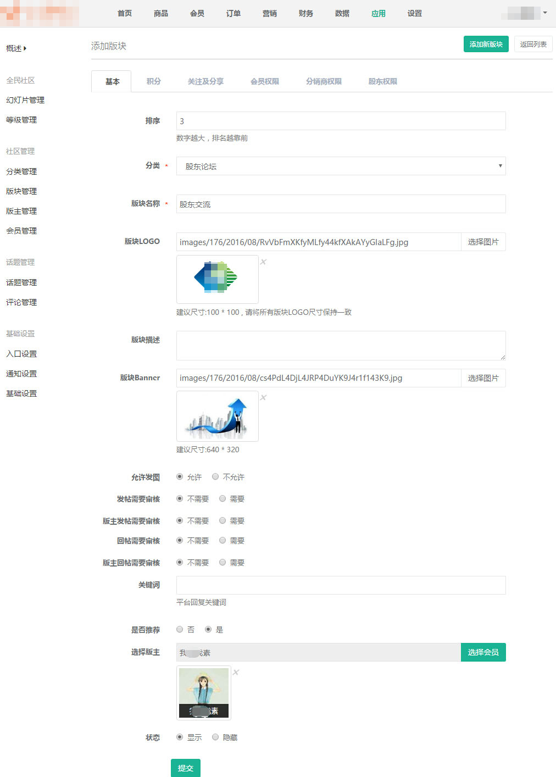Click the 选择会员 button
This screenshot has width=556, height=777.
click(x=483, y=652)
